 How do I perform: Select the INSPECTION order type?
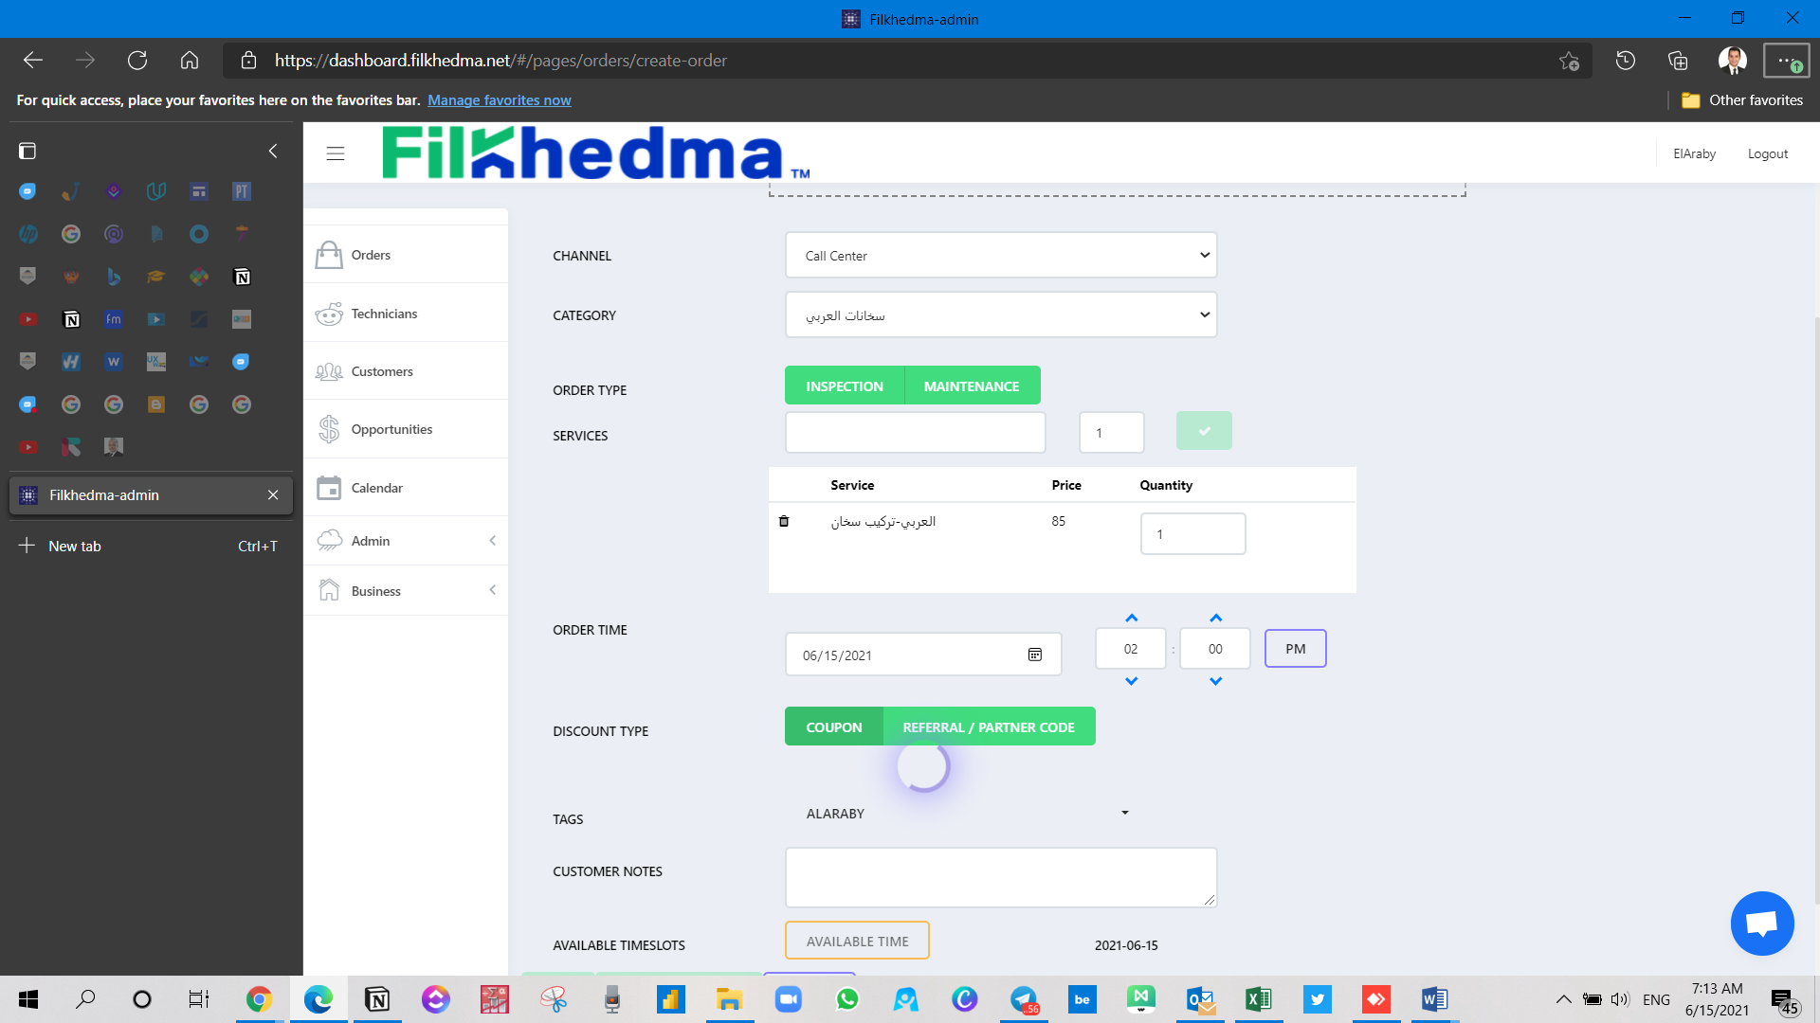[844, 386]
